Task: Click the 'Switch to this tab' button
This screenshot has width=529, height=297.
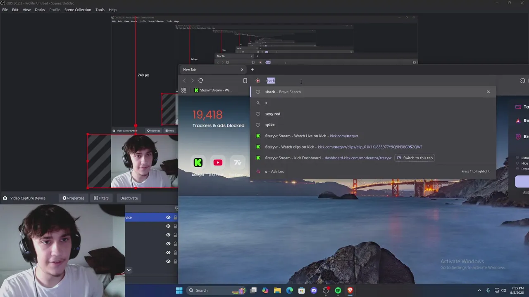Action: tap(415, 158)
